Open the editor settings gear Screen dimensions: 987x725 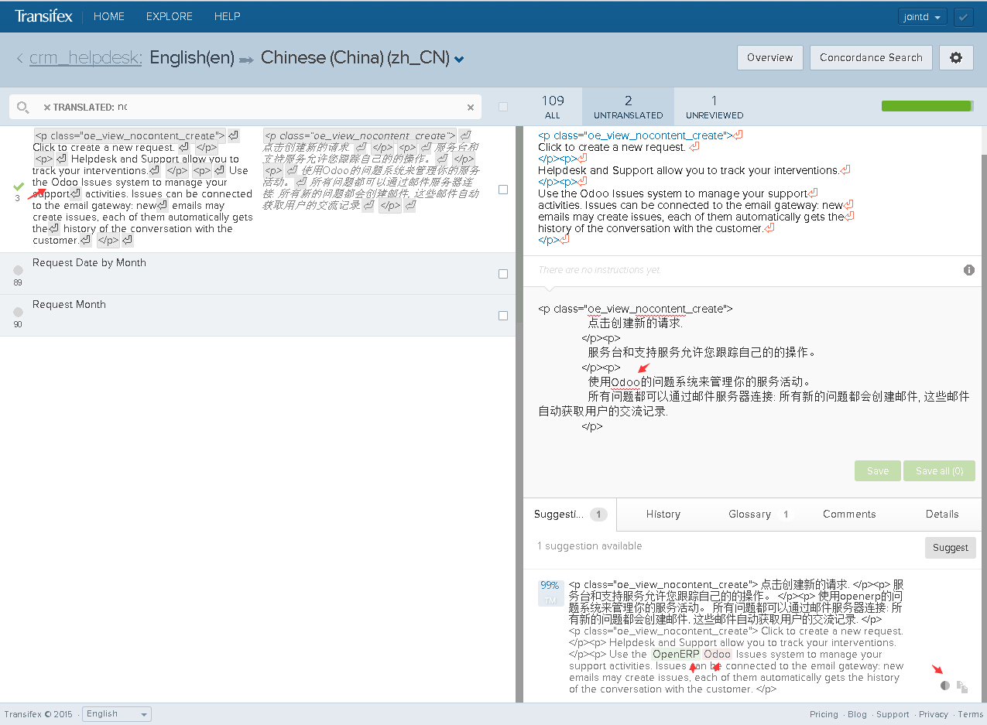click(x=956, y=58)
